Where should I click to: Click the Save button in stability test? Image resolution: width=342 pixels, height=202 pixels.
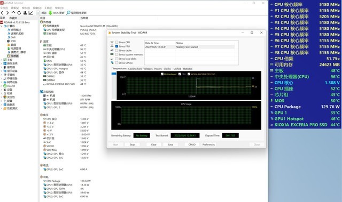tap(170, 144)
